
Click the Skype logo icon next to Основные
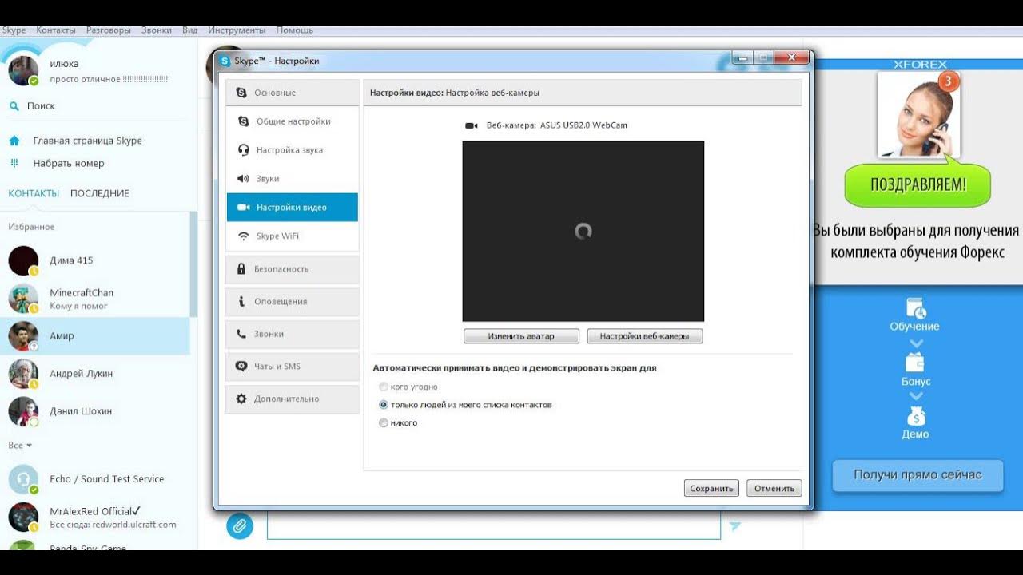[x=241, y=93]
